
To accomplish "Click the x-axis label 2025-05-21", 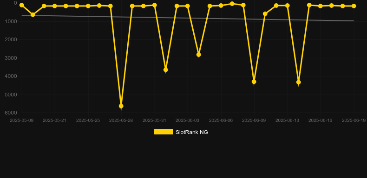I will 54,121.
